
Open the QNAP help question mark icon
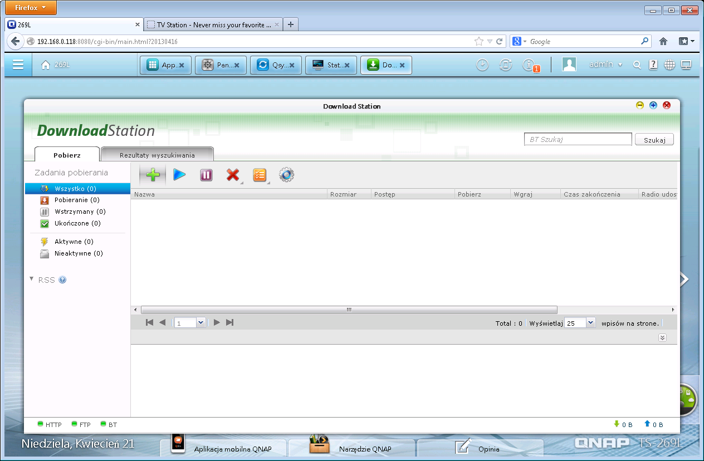[x=653, y=65]
